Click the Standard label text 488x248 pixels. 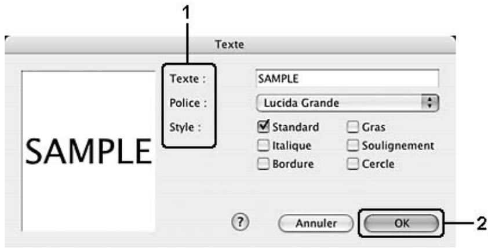(x=296, y=127)
